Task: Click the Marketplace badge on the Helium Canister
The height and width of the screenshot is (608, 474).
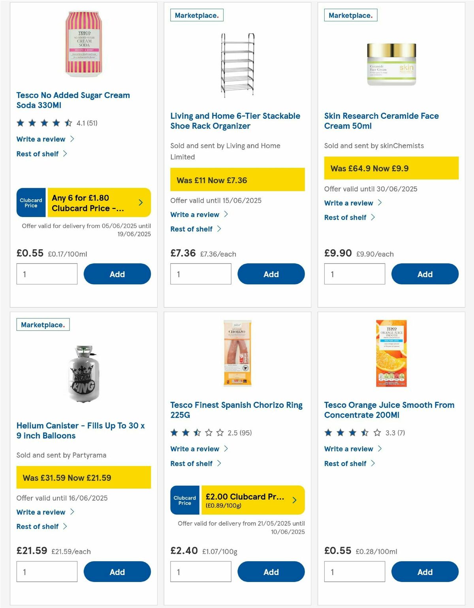Action: pyautogui.click(x=42, y=324)
